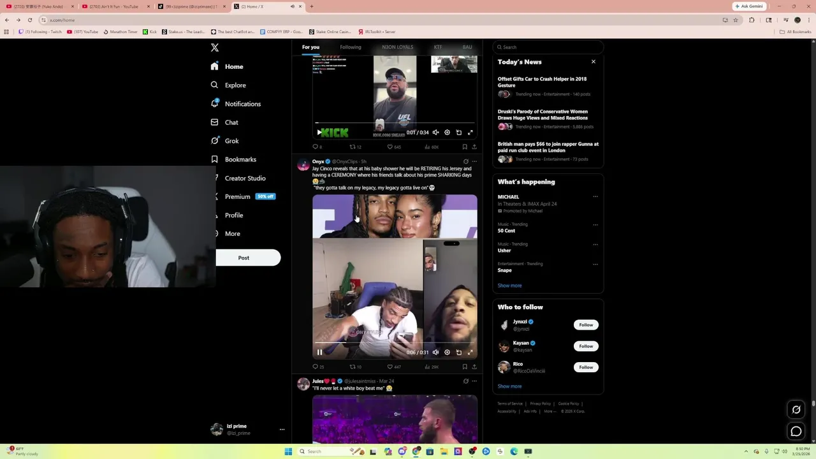
Task: Open Jules post more options menu
Action: (474, 381)
